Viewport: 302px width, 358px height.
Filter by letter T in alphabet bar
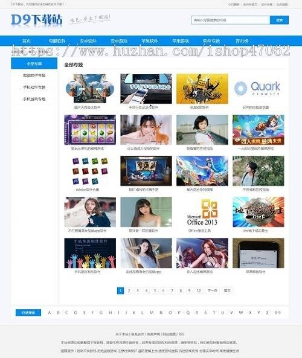click(214, 313)
